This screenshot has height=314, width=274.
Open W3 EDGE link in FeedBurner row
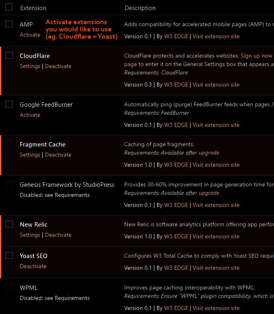(176, 125)
